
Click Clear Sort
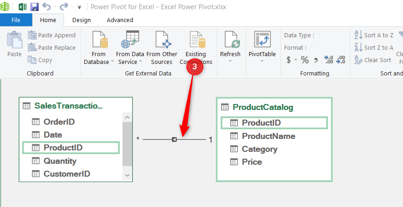373,60
